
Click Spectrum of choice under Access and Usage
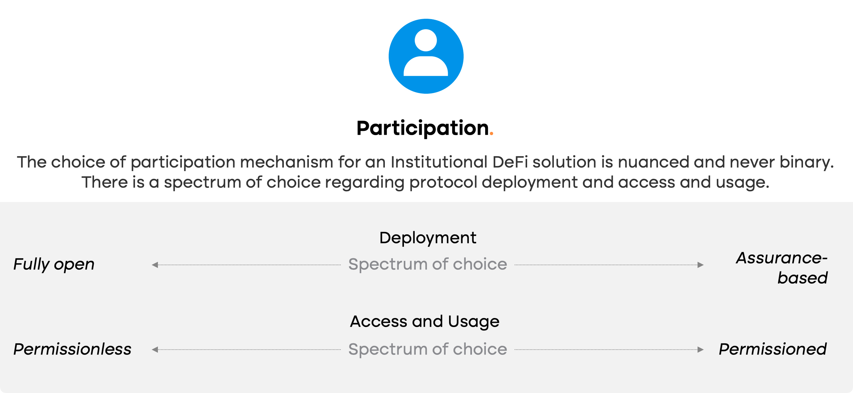(428, 349)
